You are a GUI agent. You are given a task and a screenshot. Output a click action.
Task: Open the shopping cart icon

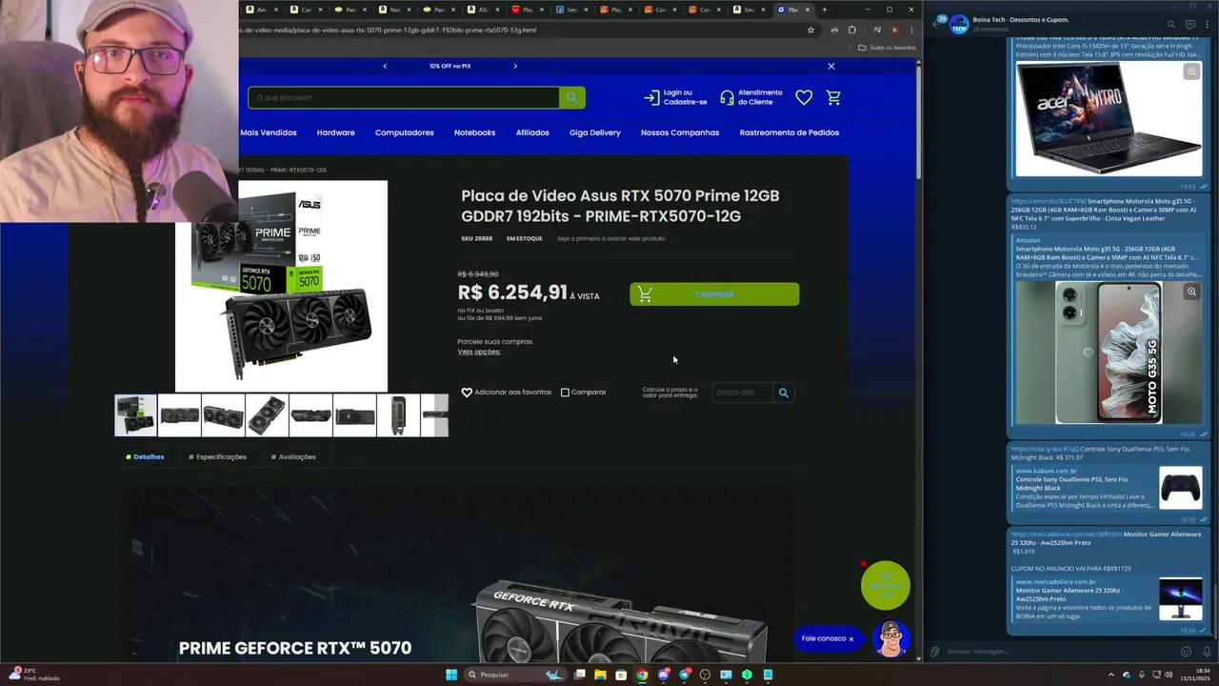click(x=833, y=97)
